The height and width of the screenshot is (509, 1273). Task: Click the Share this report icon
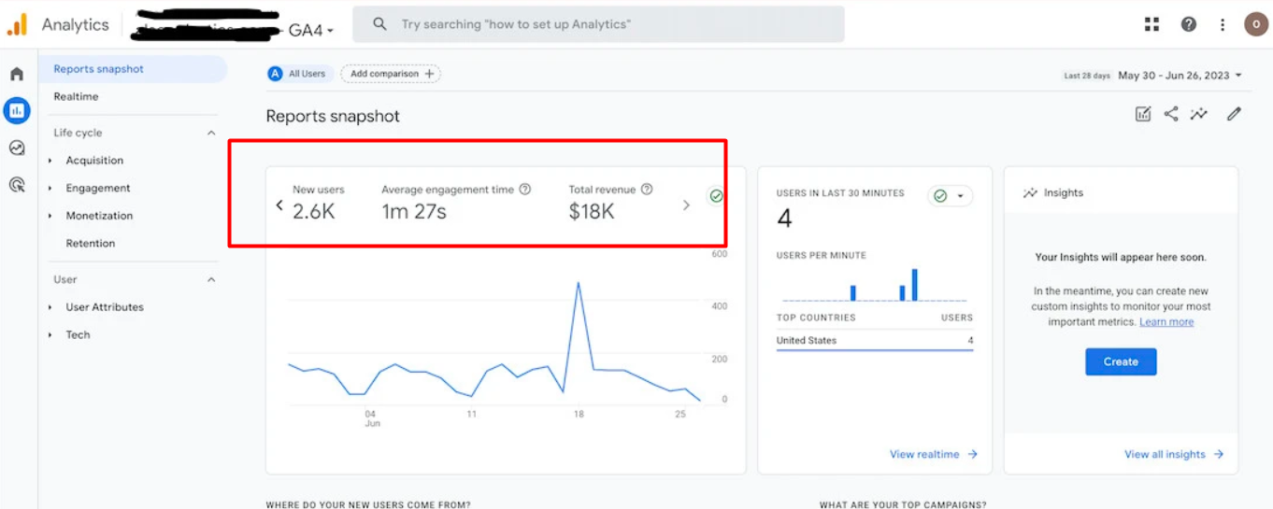(1170, 114)
